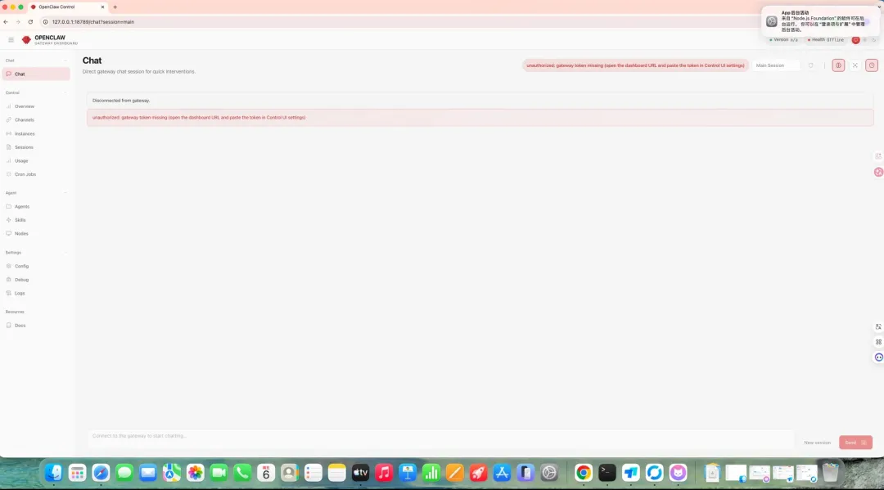Open Instances in sidebar
Image resolution: width=884 pixels, height=490 pixels.
click(36, 133)
